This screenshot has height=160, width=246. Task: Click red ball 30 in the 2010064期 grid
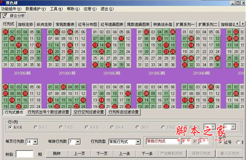coord(217,58)
